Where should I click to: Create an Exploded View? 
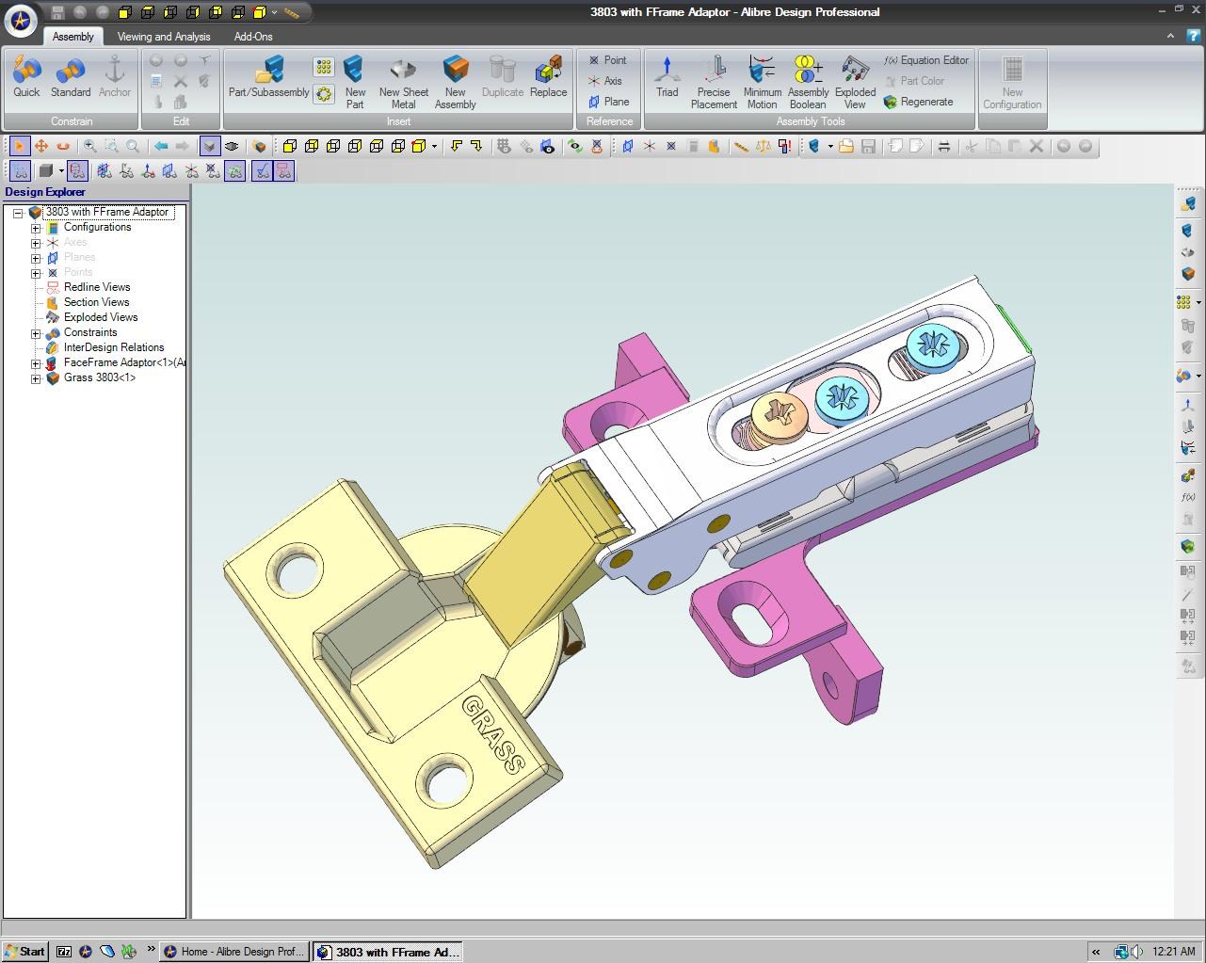[x=855, y=82]
